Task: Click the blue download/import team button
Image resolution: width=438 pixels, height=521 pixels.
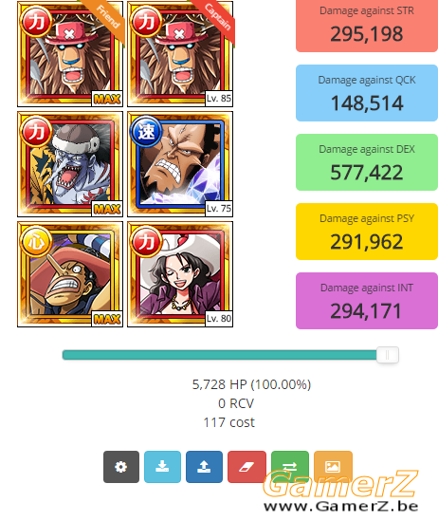Action: point(162,467)
